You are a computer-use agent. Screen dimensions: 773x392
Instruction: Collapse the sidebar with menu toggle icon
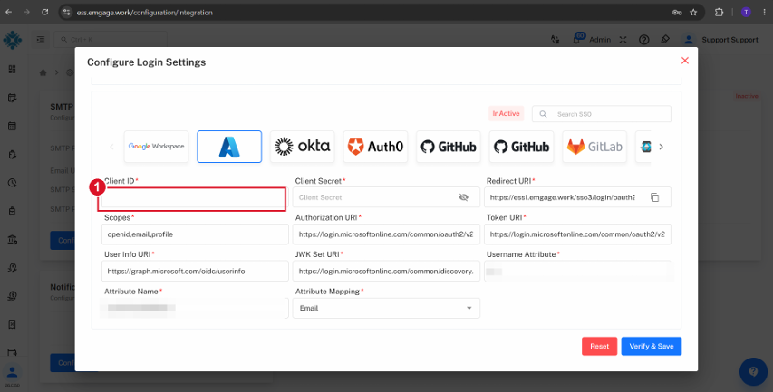[41, 40]
